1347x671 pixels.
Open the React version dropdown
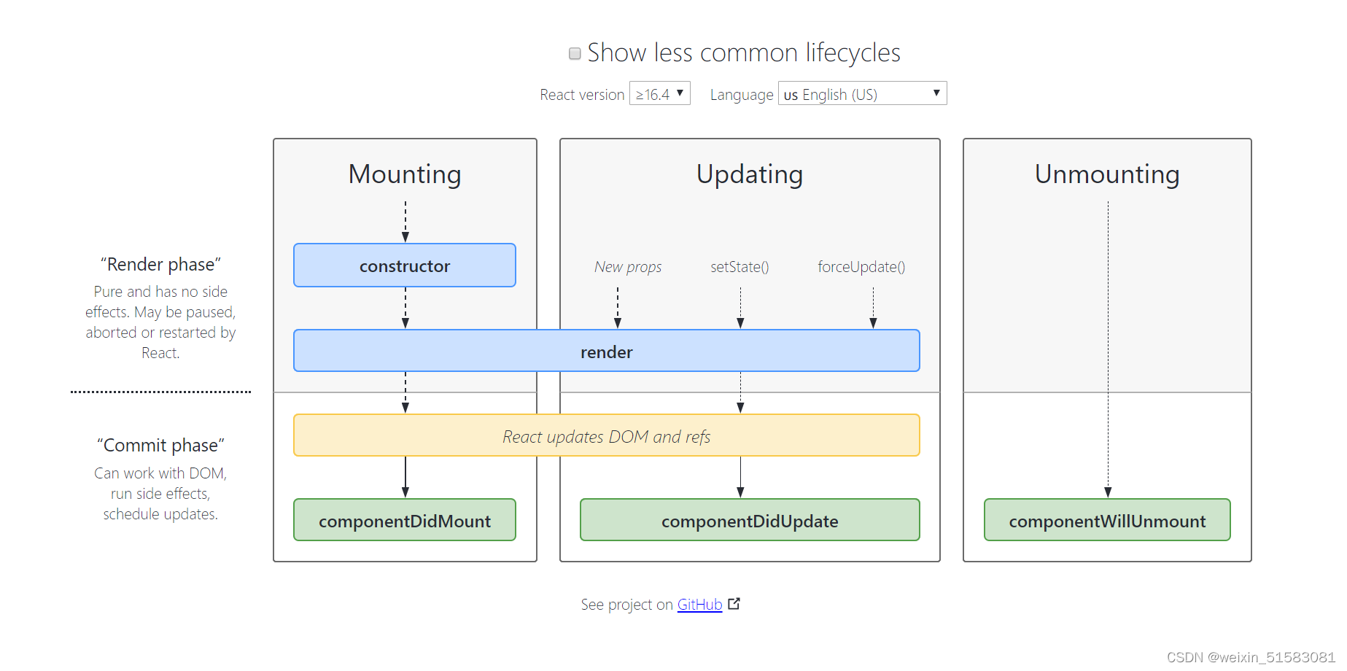coord(660,93)
